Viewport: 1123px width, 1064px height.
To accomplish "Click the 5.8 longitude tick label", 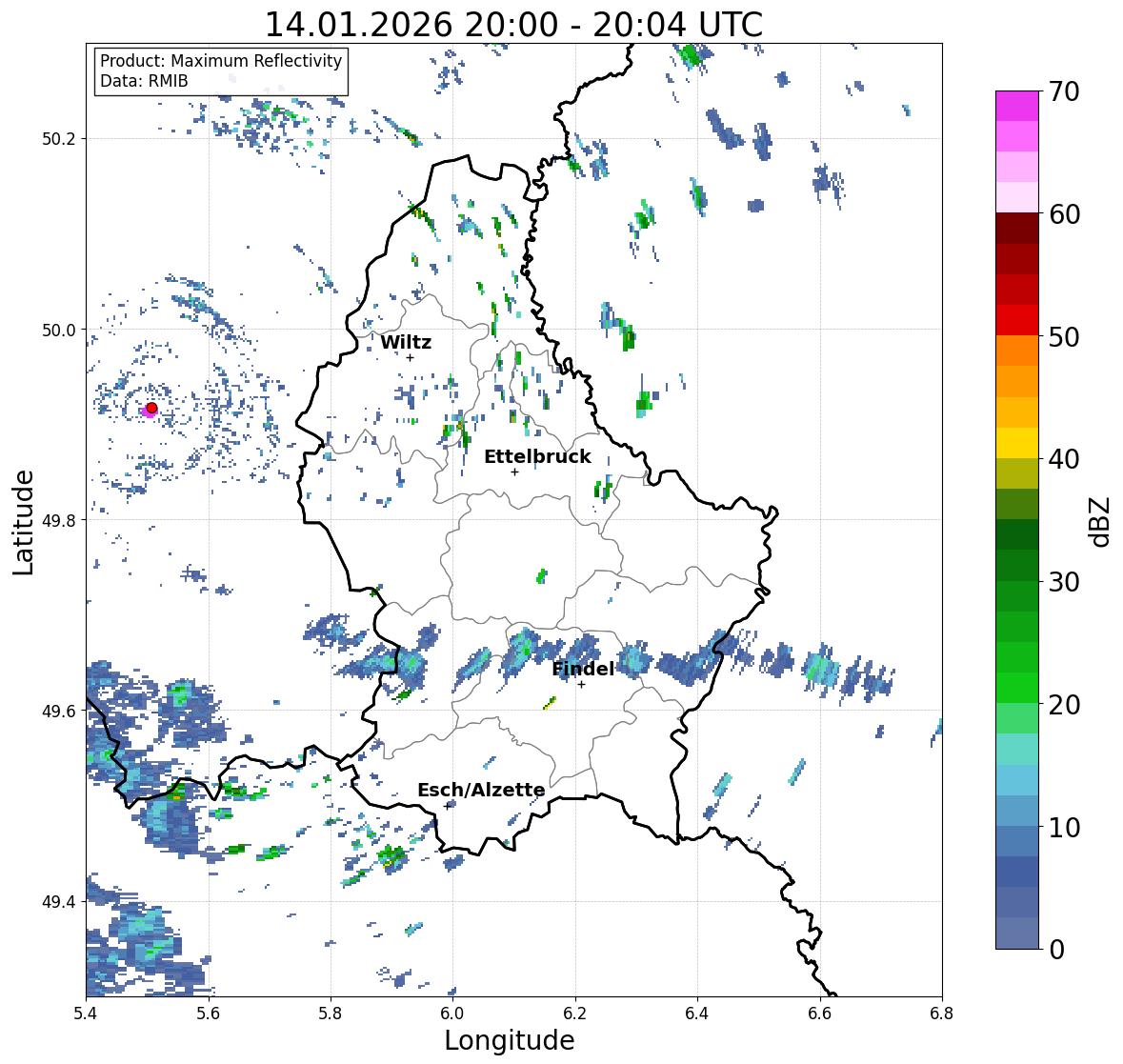I will point(331,1014).
